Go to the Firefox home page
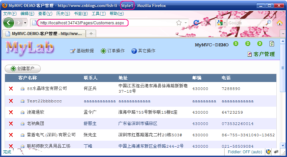 pyautogui.click(x=280, y=23)
